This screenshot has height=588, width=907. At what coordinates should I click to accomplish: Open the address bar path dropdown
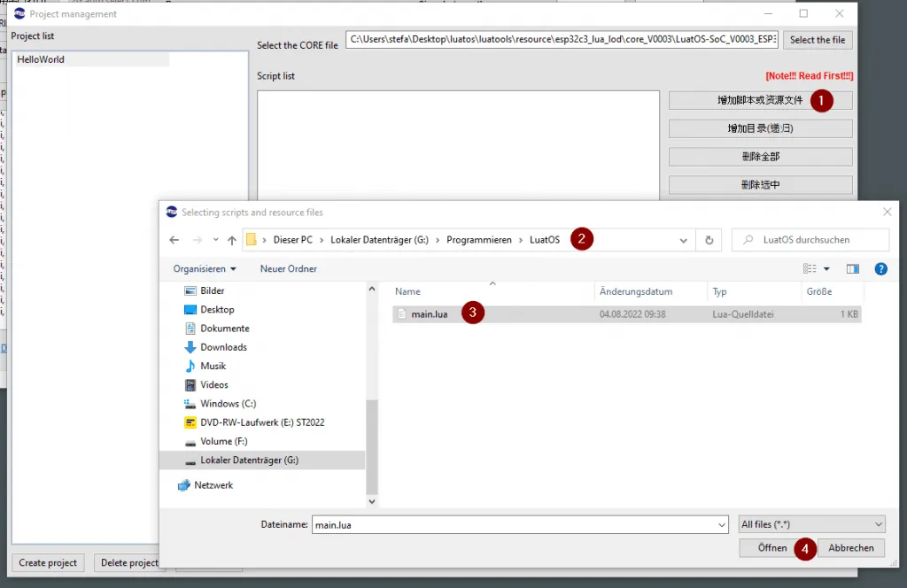pyautogui.click(x=683, y=240)
